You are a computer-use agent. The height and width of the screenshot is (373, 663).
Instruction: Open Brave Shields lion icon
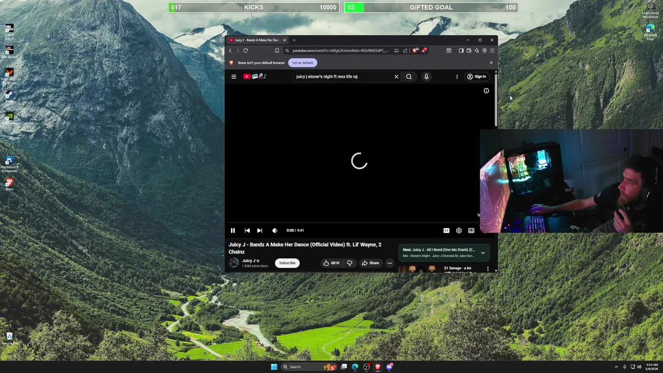(x=415, y=51)
